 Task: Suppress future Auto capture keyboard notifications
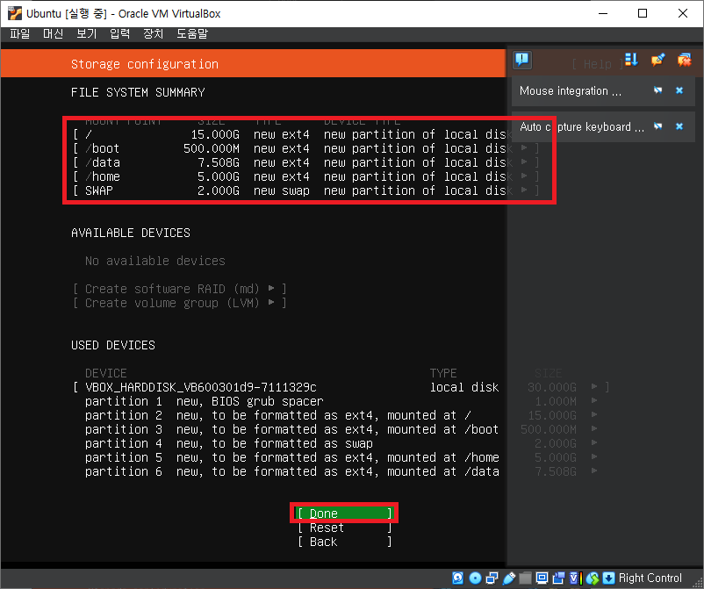tap(657, 126)
